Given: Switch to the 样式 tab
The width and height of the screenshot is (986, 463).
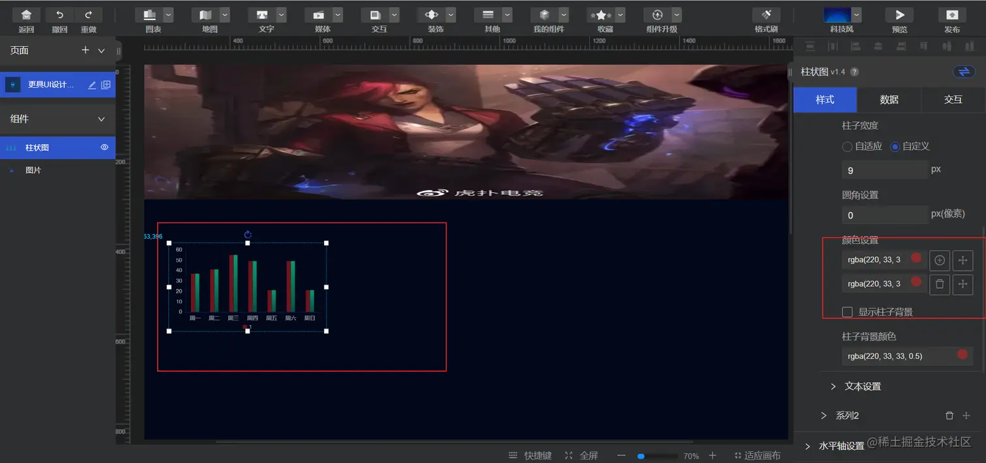Looking at the screenshot, I should click(825, 99).
